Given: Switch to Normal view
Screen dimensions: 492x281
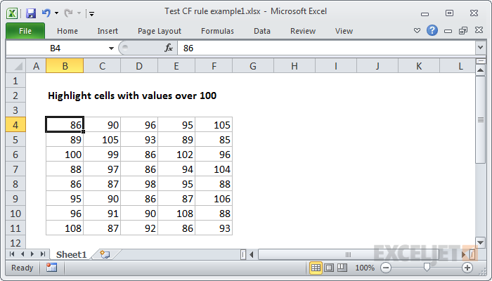Looking at the screenshot, I should pyautogui.click(x=316, y=268).
